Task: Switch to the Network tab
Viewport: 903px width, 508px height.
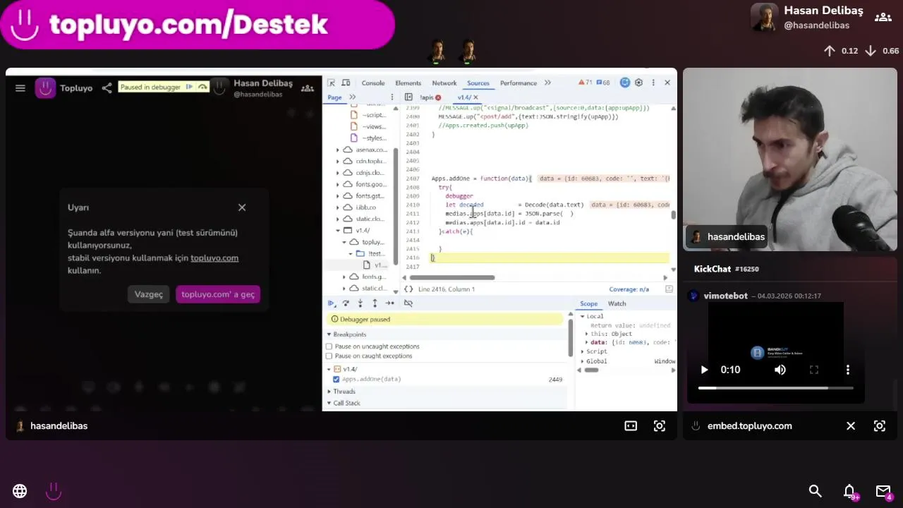Action: [444, 83]
